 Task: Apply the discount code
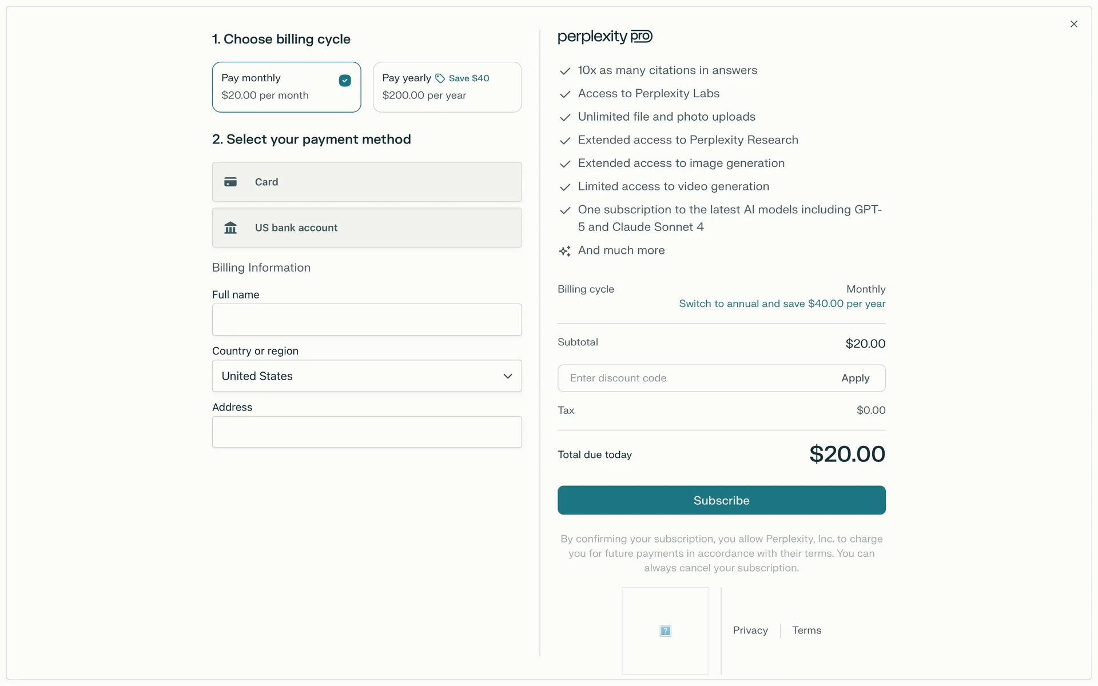[855, 378]
